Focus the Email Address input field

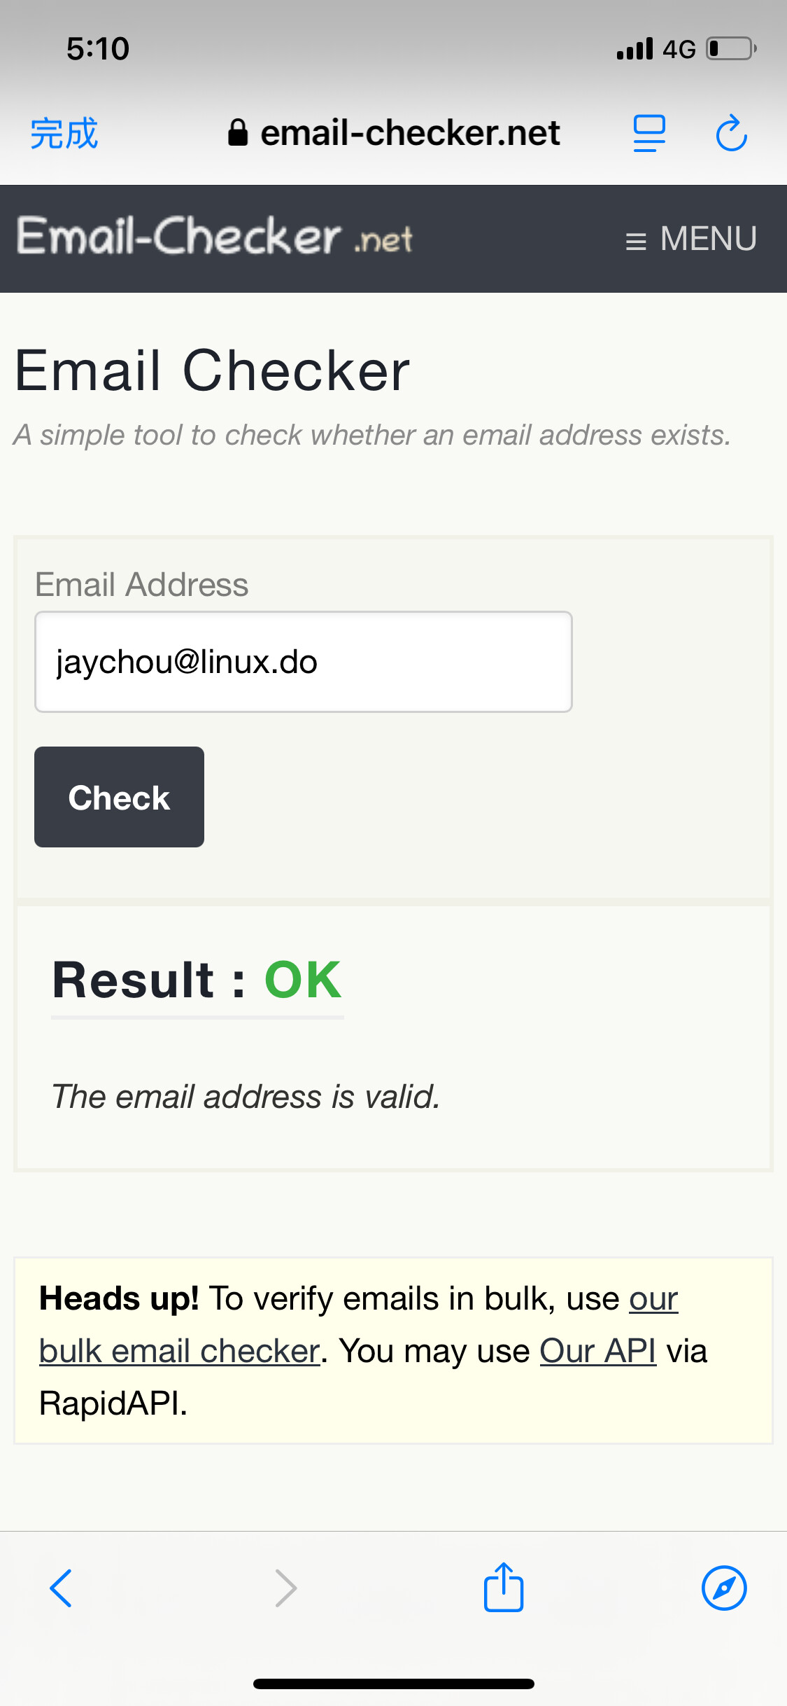[x=304, y=662]
